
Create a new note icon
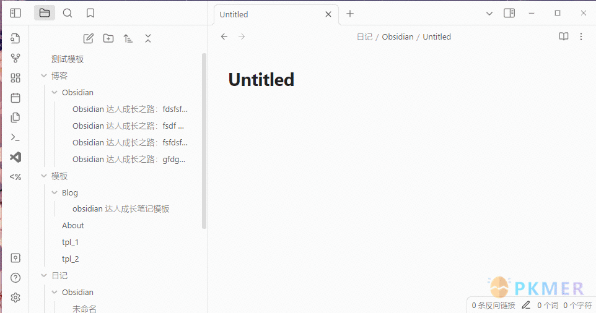coord(89,38)
